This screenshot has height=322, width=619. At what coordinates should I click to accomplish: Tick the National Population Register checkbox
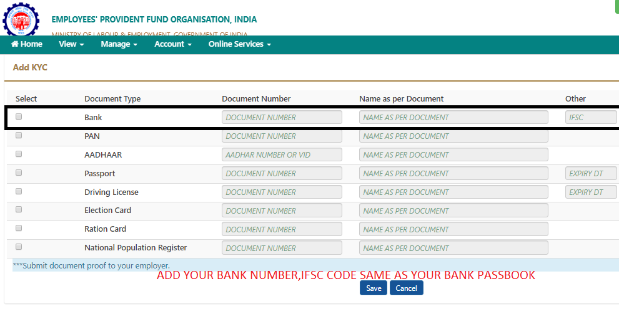point(19,247)
